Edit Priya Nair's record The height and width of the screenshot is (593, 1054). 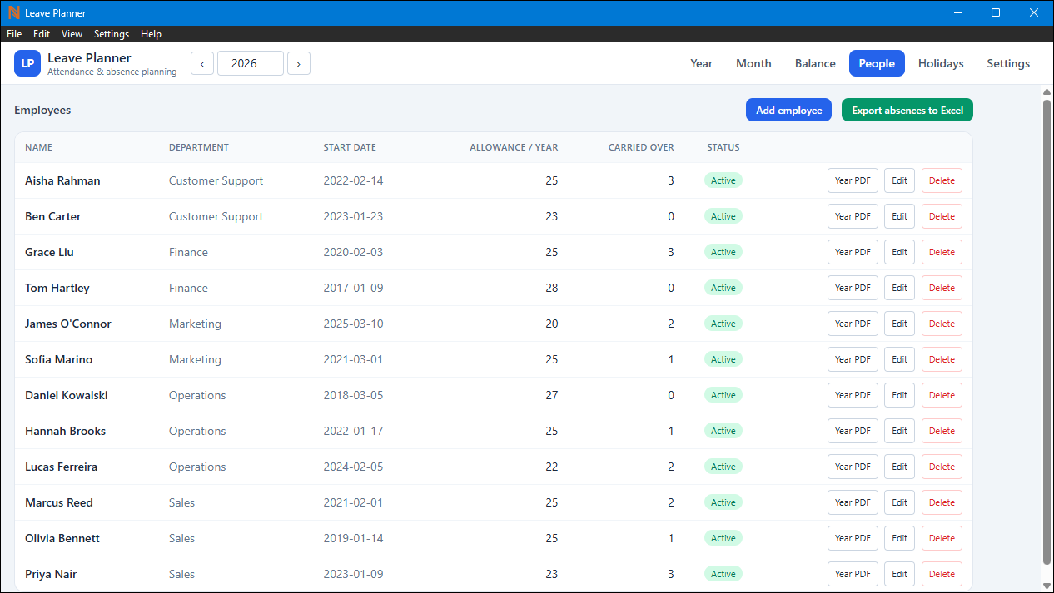coord(899,574)
